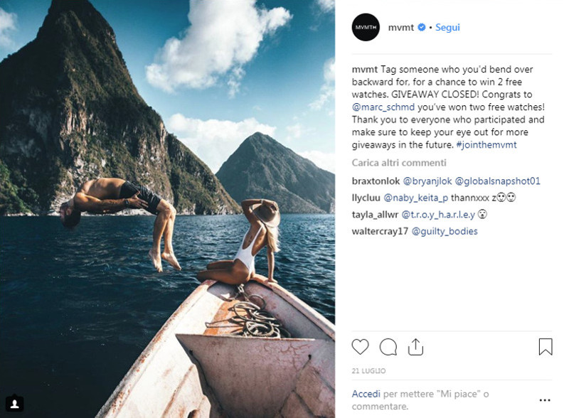The image size is (569, 418).
Task: Open the MVMT profile picture
Action: pos(366,27)
